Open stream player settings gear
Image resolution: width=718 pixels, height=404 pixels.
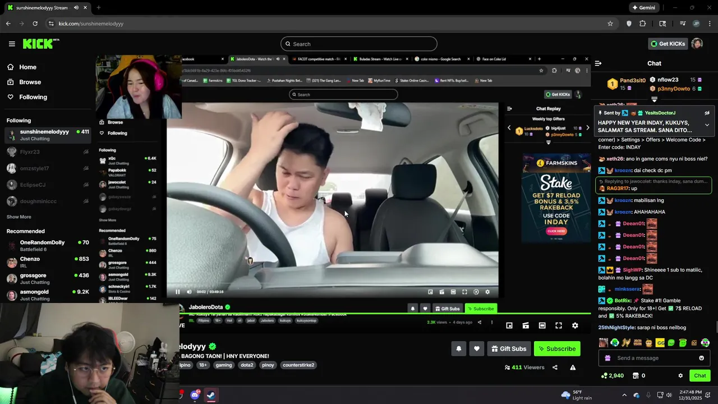coord(575,325)
